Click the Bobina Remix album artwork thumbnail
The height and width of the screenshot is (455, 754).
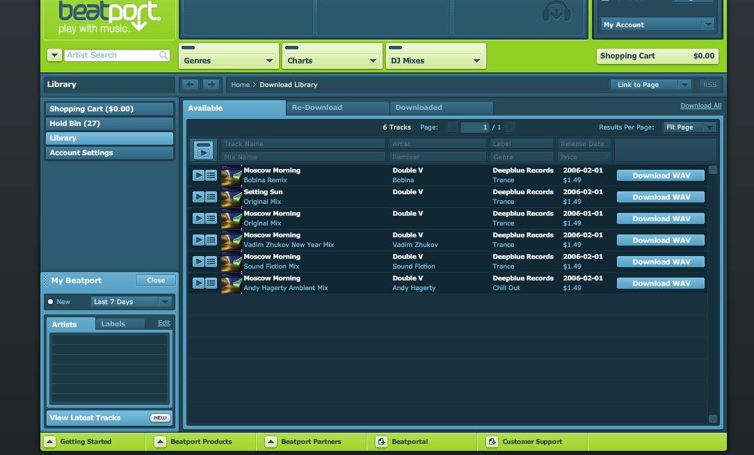232,175
